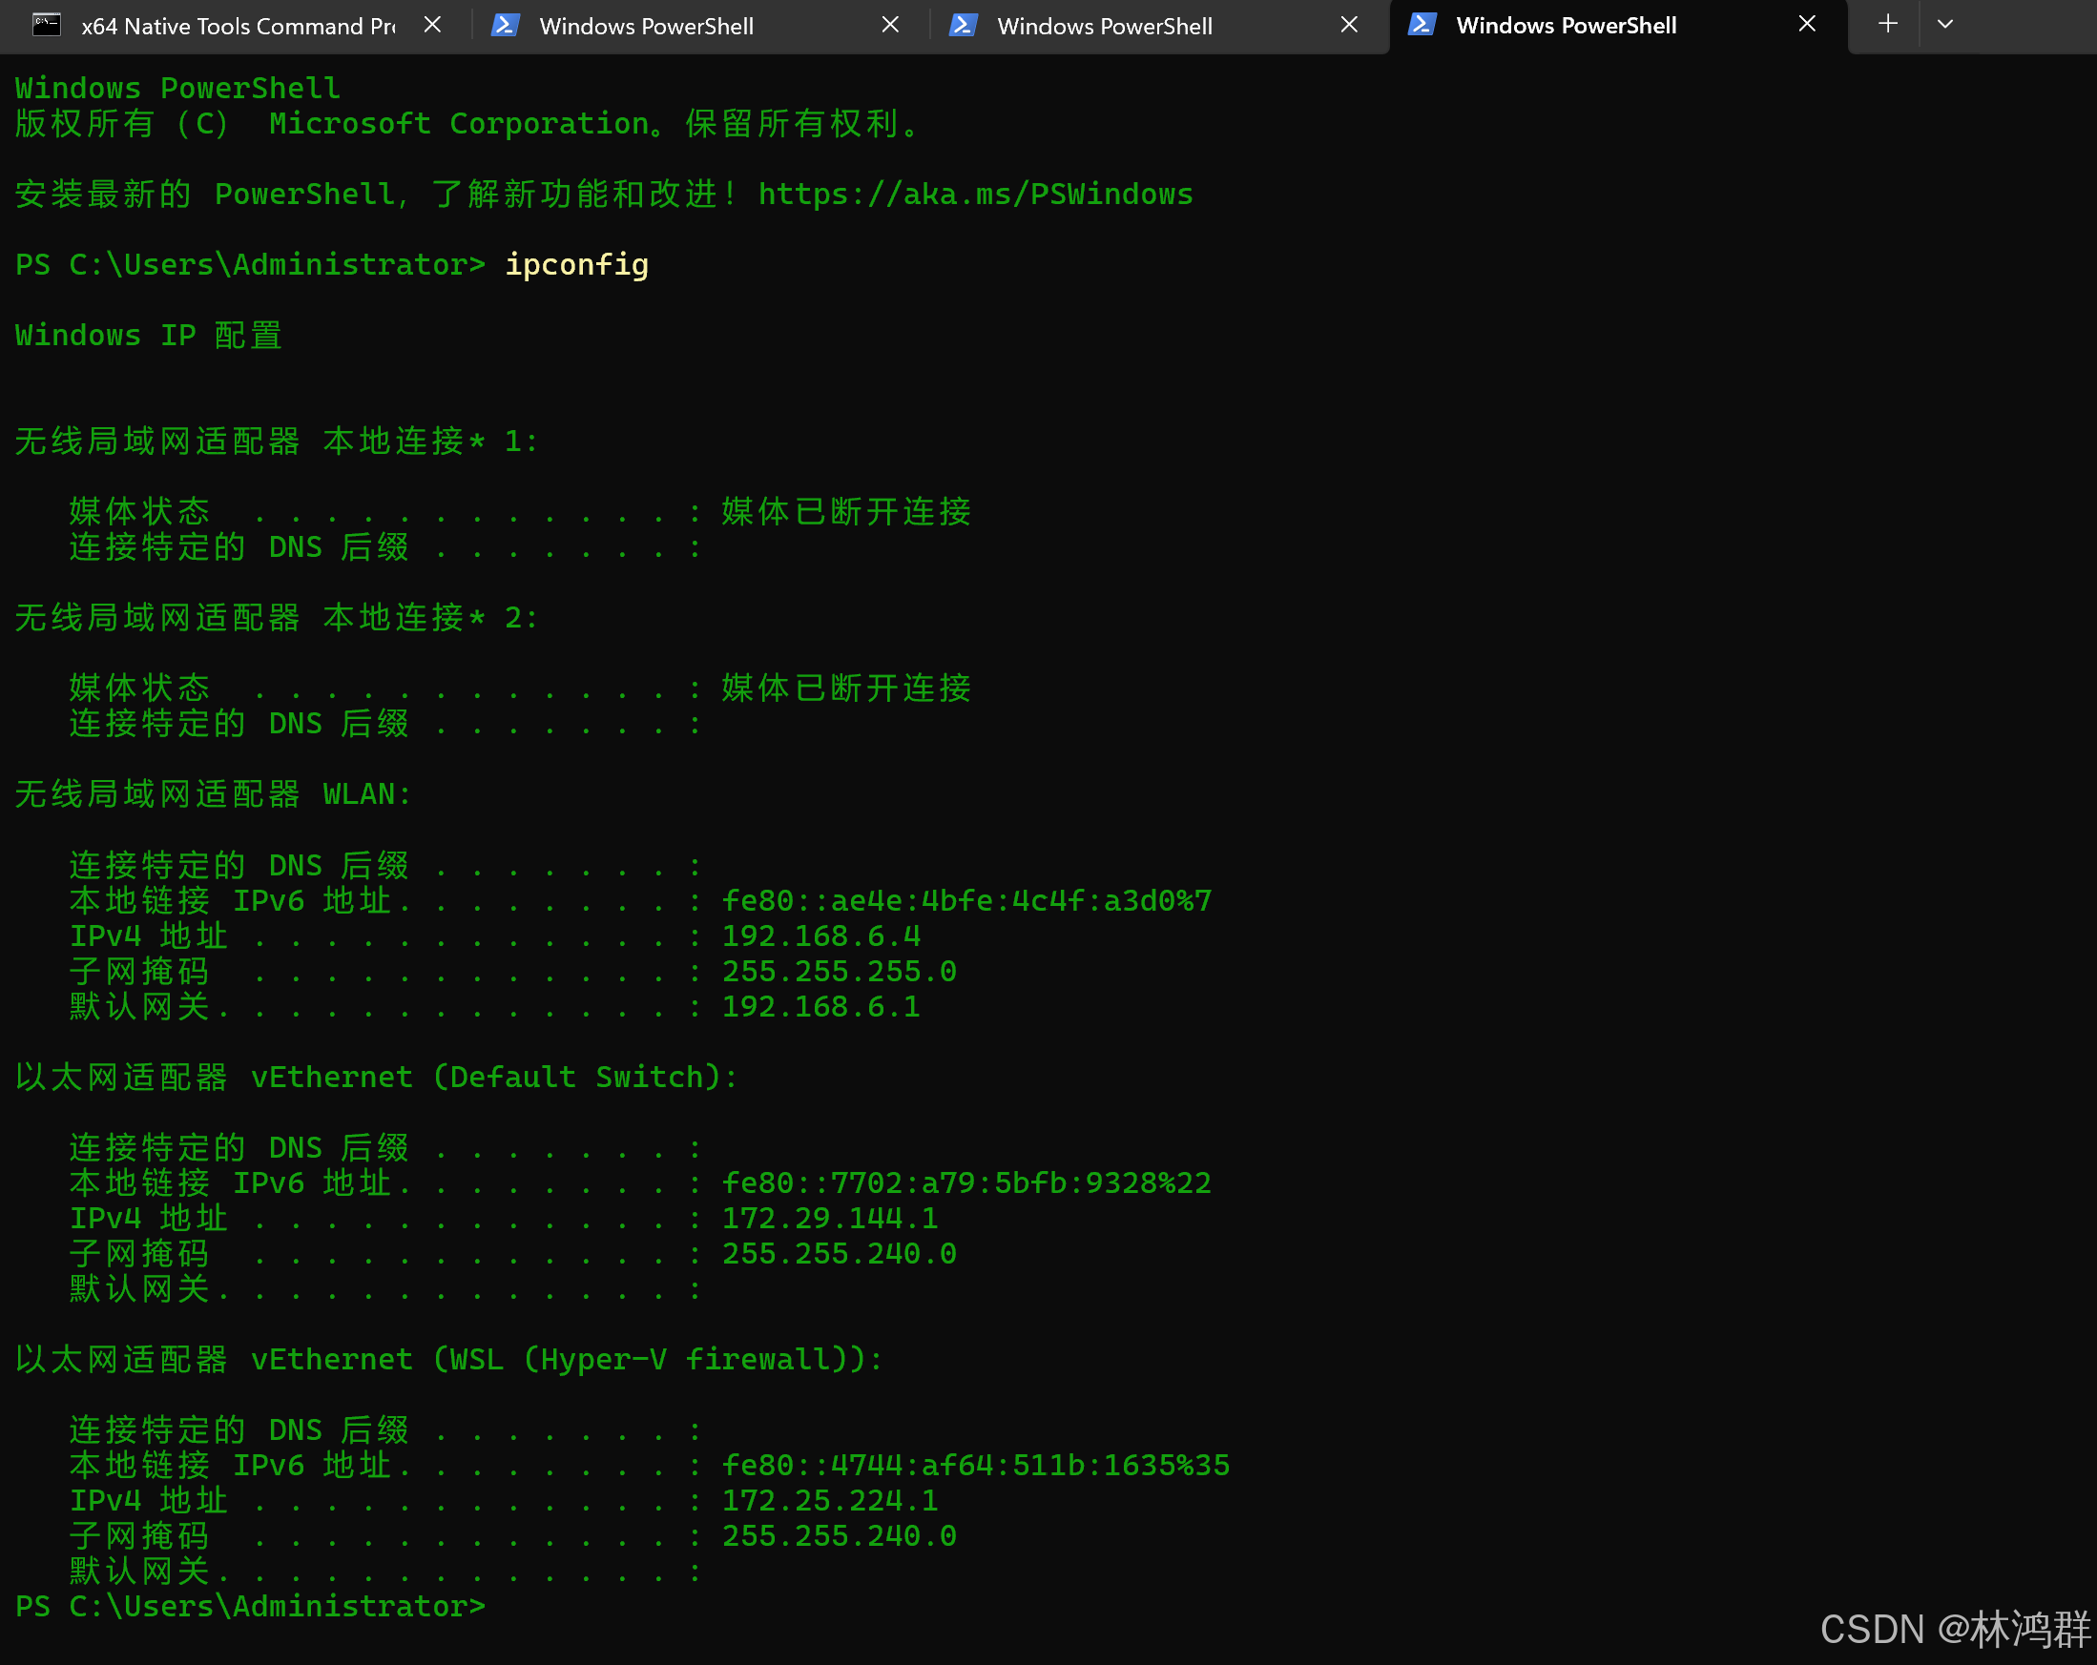Click IPv6 address fe80::7702:a79:5bfb:9328%22
This screenshot has width=2097, height=1665.
[966, 1182]
